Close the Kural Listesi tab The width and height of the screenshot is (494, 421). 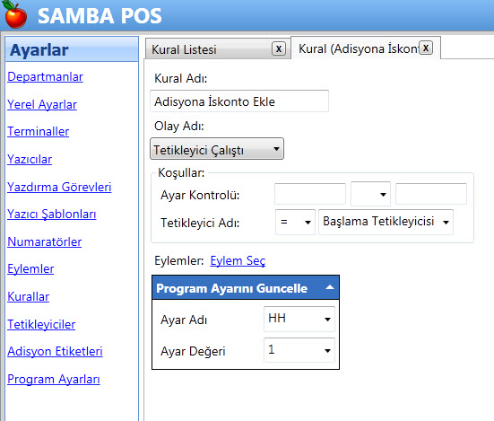(279, 48)
